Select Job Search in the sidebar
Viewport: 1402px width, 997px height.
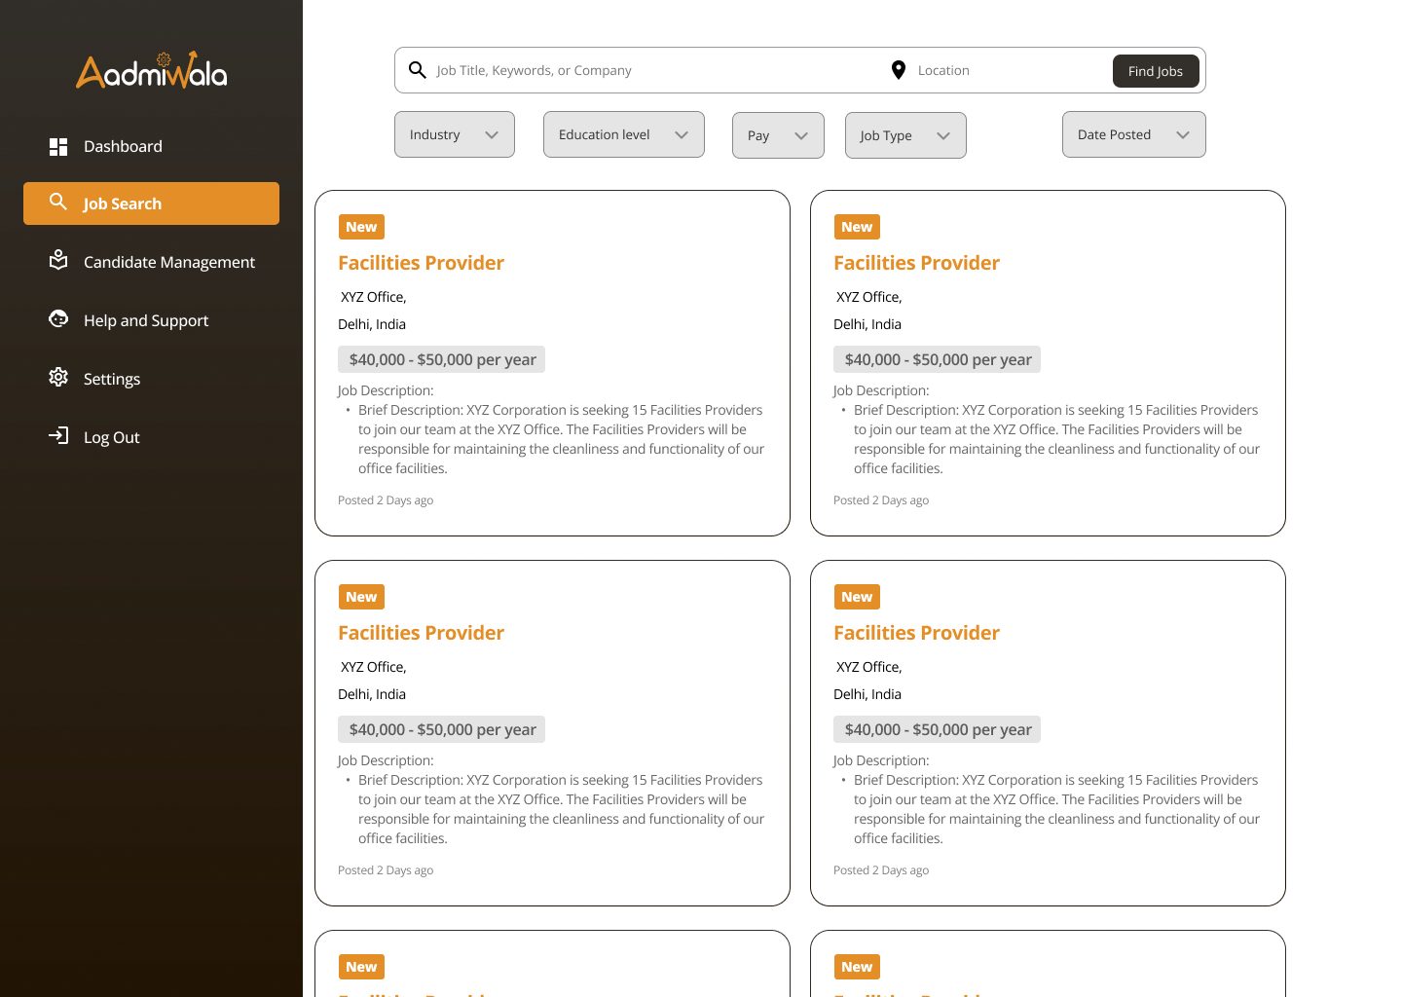pyautogui.click(x=151, y=203)
